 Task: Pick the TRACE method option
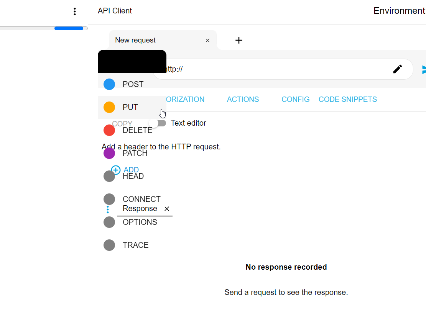point(132,245)
